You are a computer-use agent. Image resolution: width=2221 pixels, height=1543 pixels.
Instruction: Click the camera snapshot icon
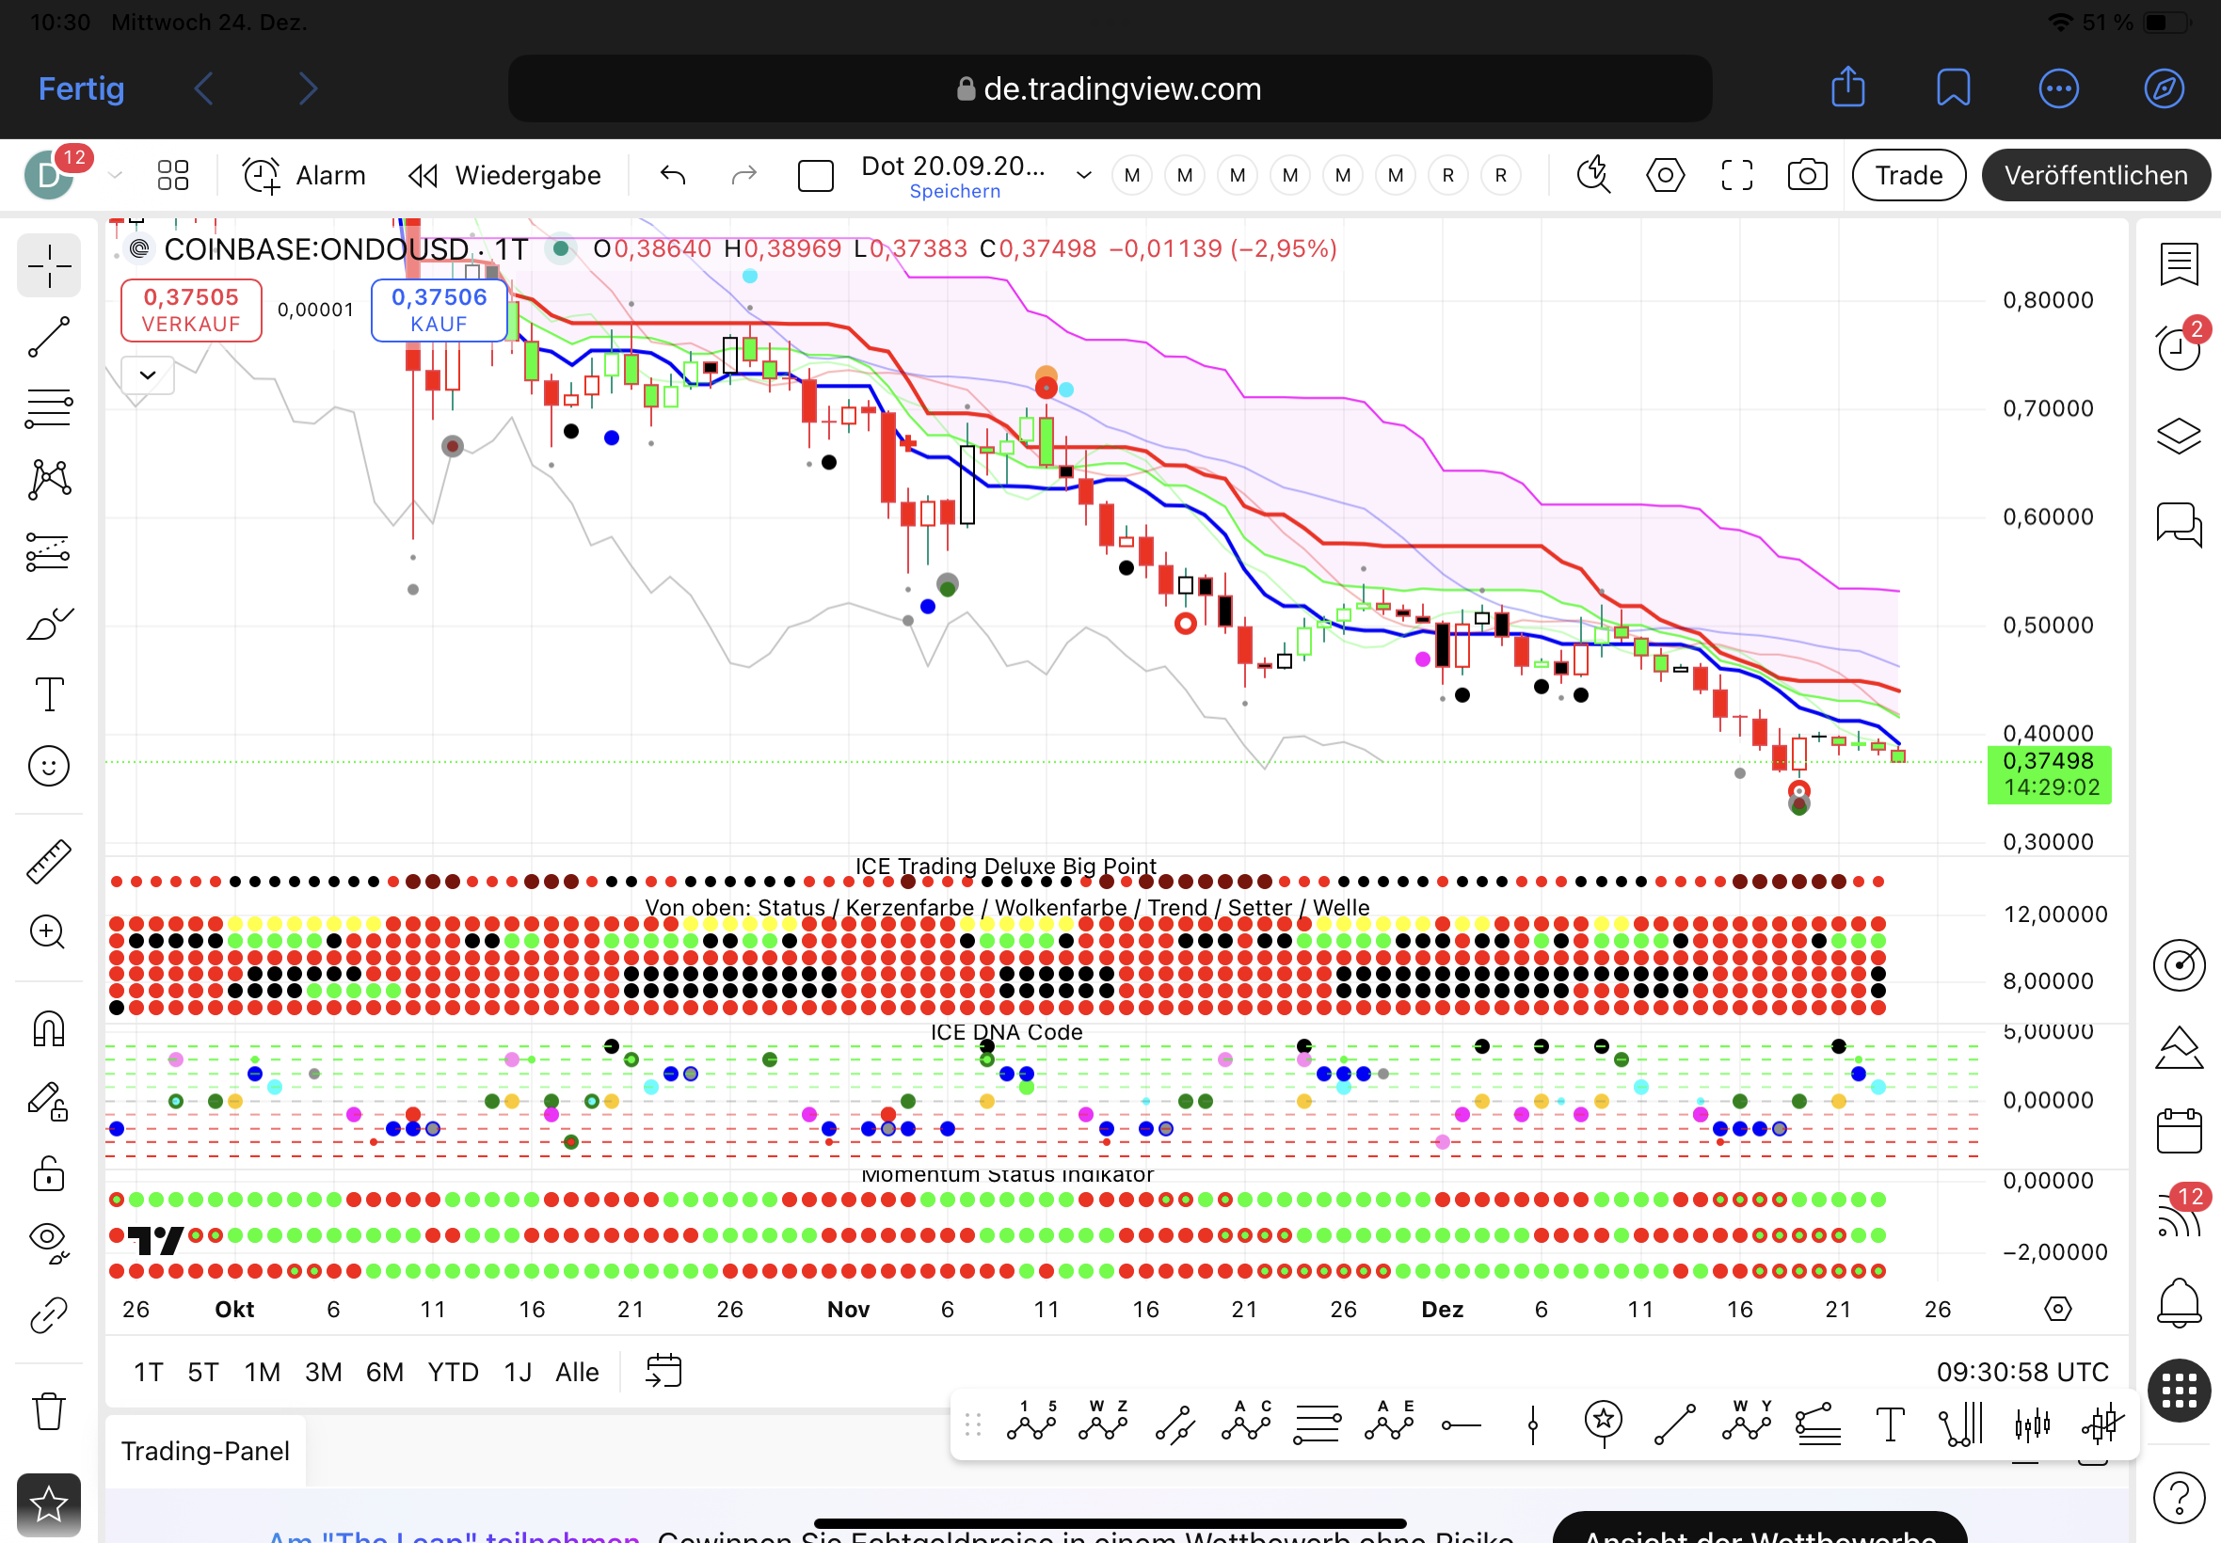point(1806,176)
